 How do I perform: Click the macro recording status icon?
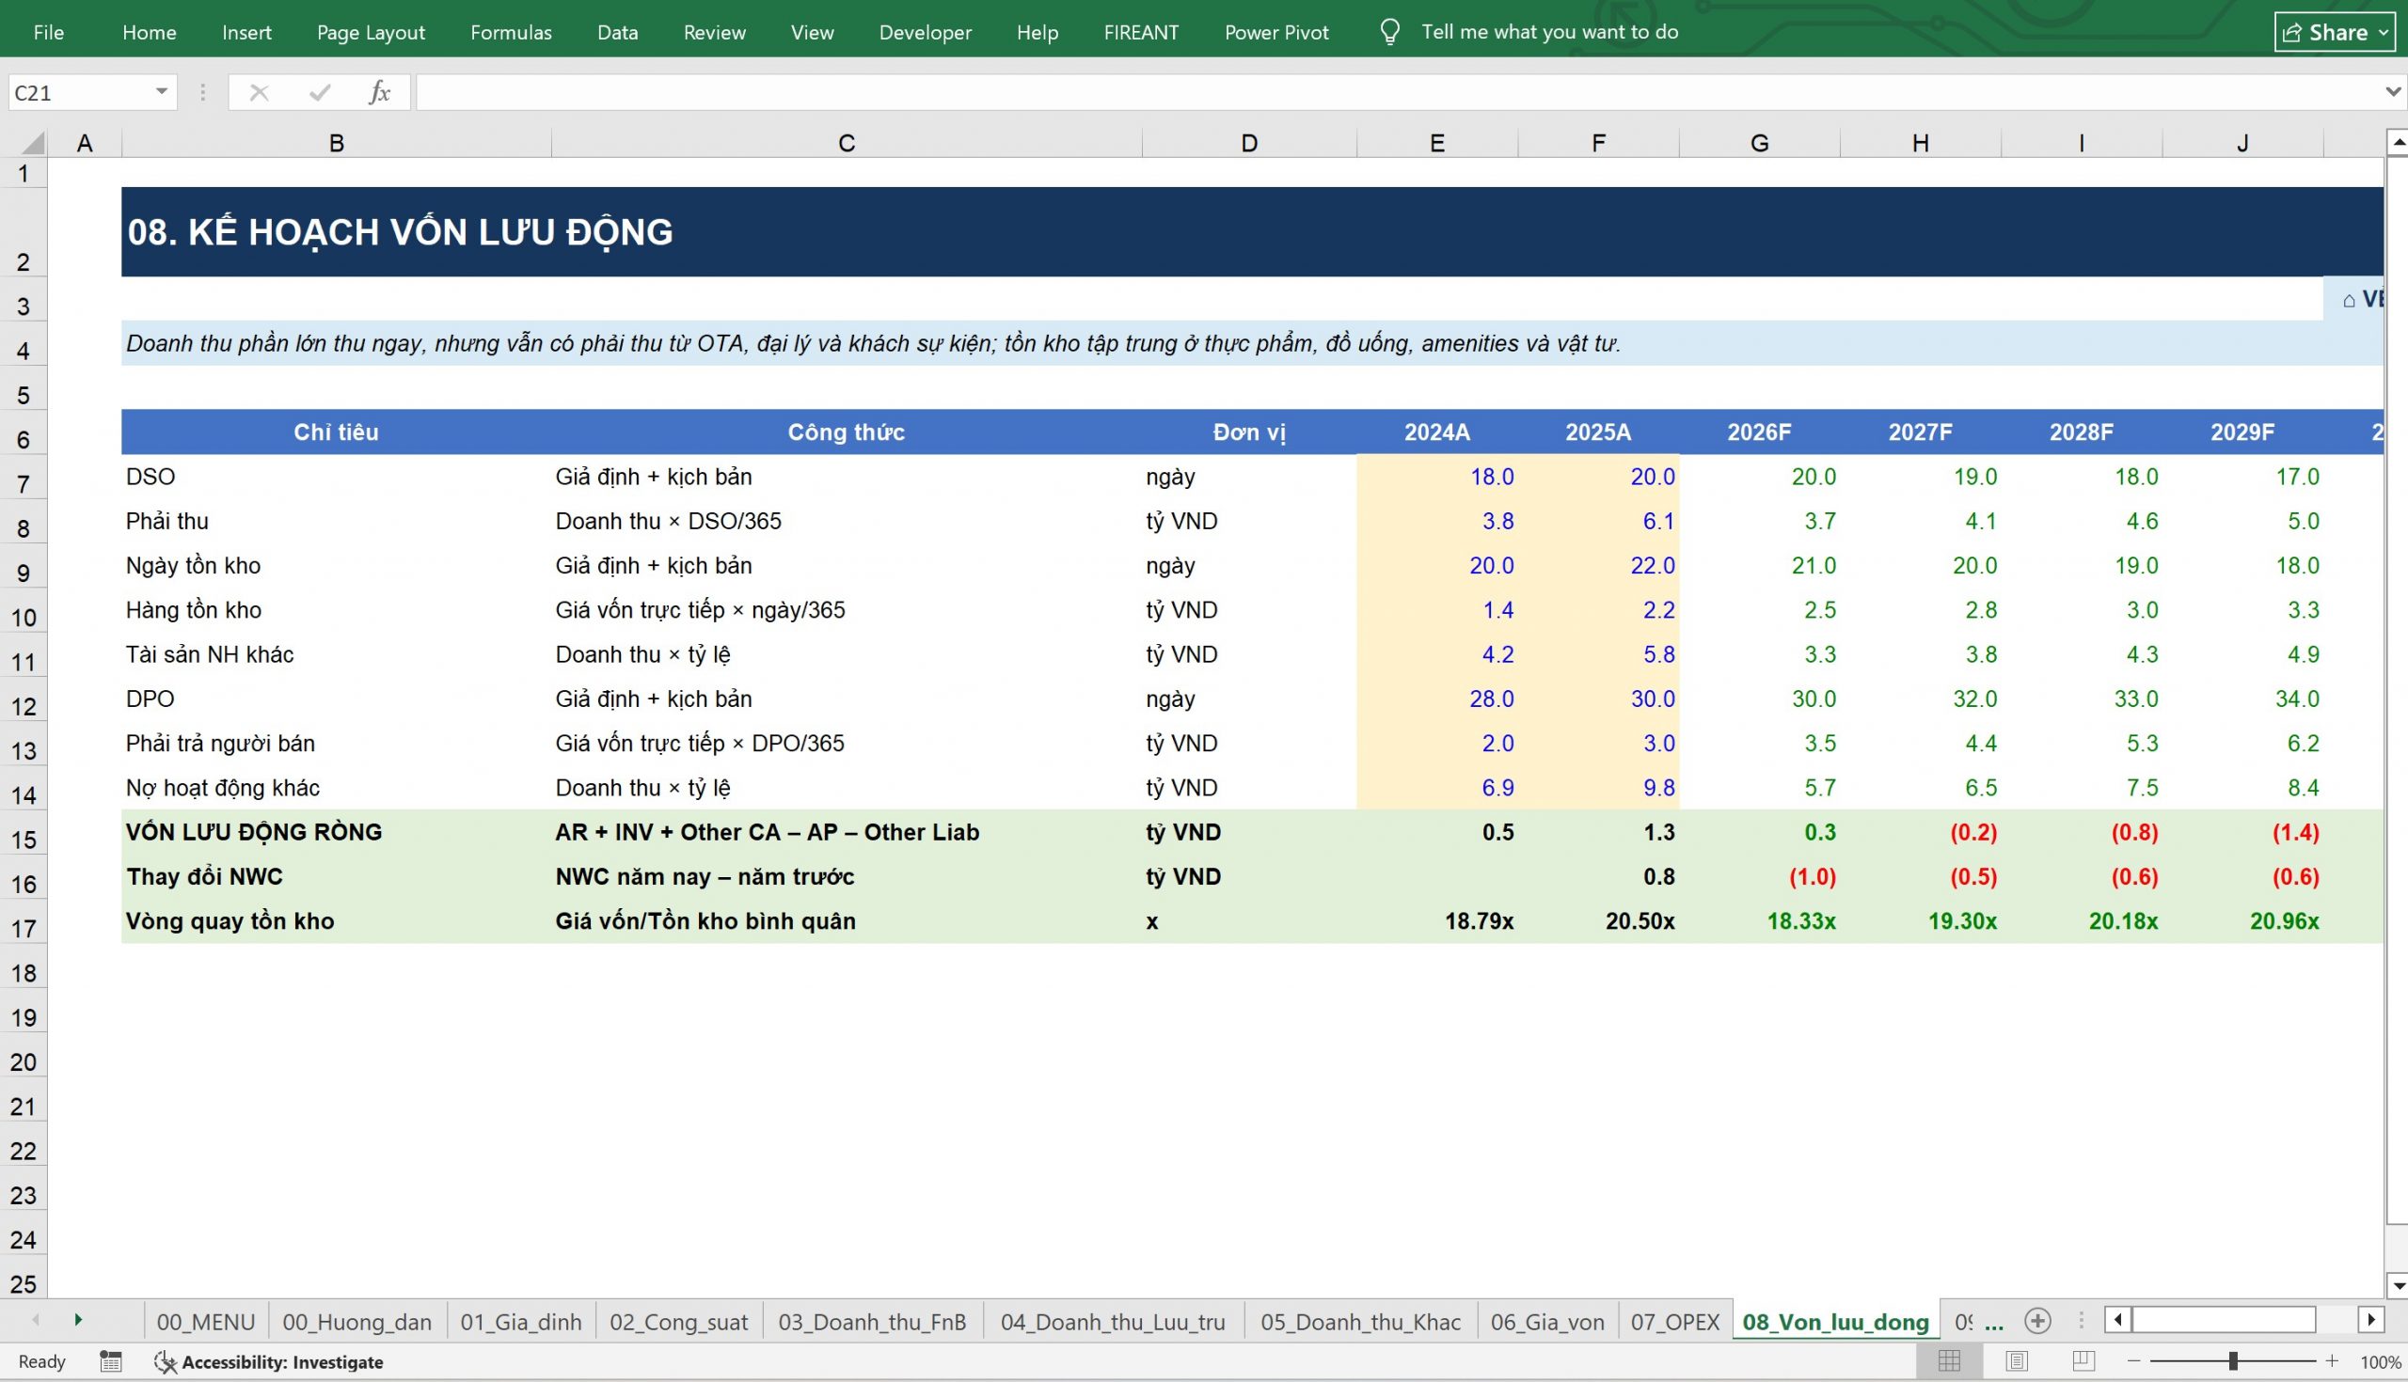tap(111, 1361)
